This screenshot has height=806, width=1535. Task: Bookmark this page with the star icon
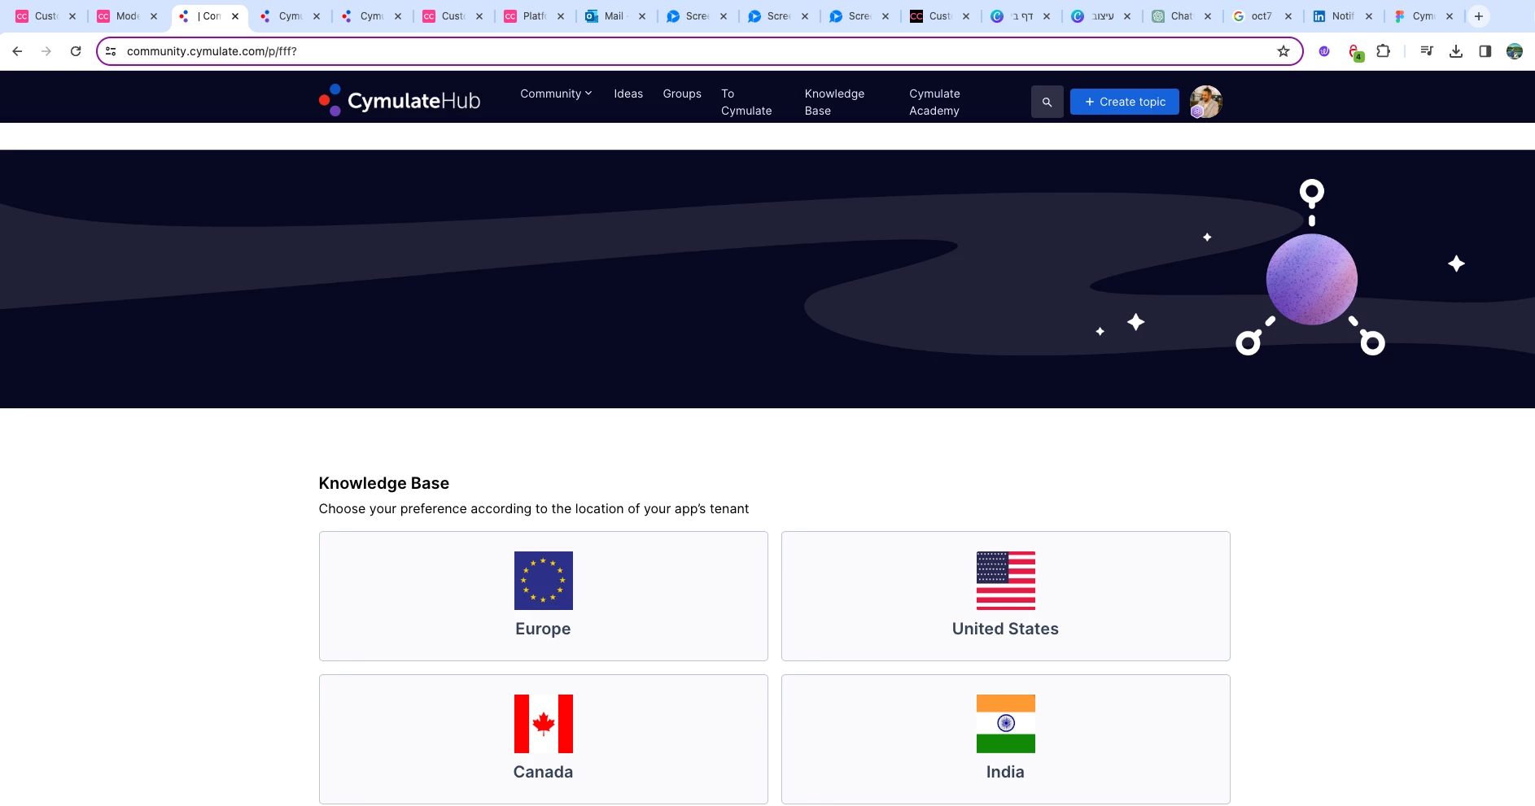coord(1284,51)
